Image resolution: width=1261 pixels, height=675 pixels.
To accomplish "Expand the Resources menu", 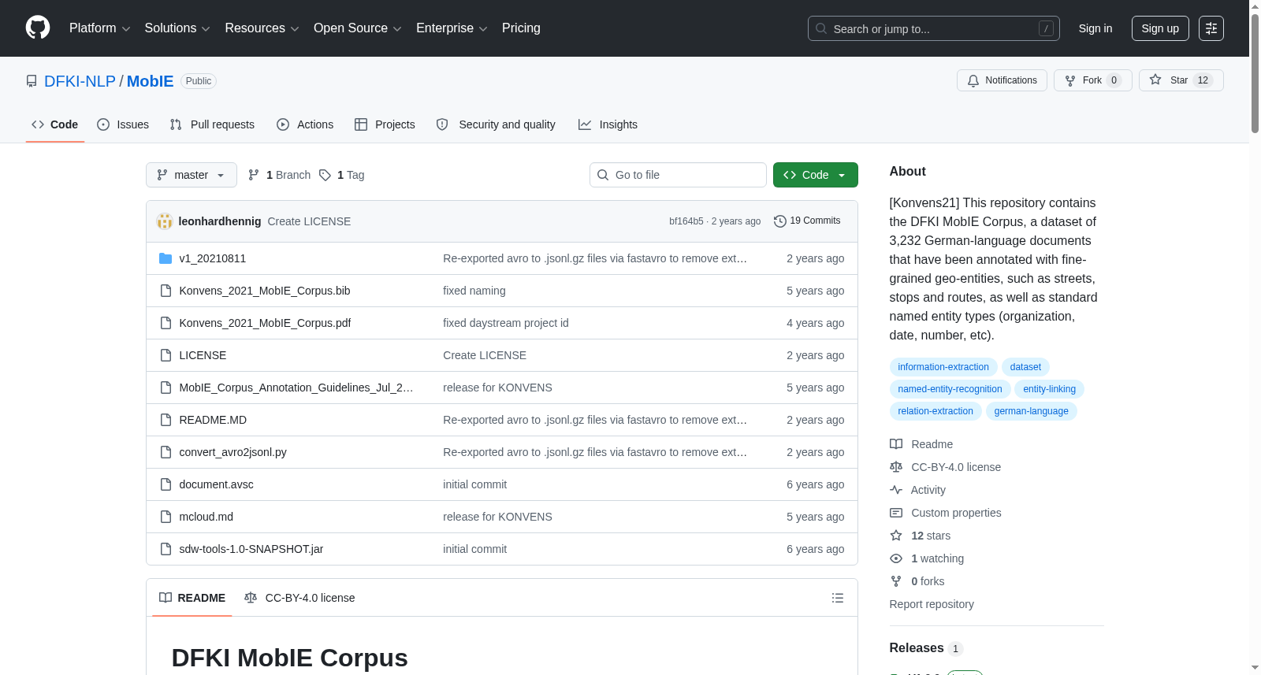I will pos(262,28).
